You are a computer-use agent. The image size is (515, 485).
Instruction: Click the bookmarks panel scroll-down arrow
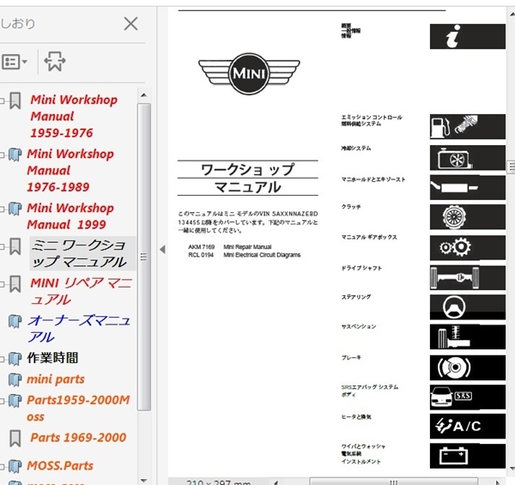click(x=143, y=481)
